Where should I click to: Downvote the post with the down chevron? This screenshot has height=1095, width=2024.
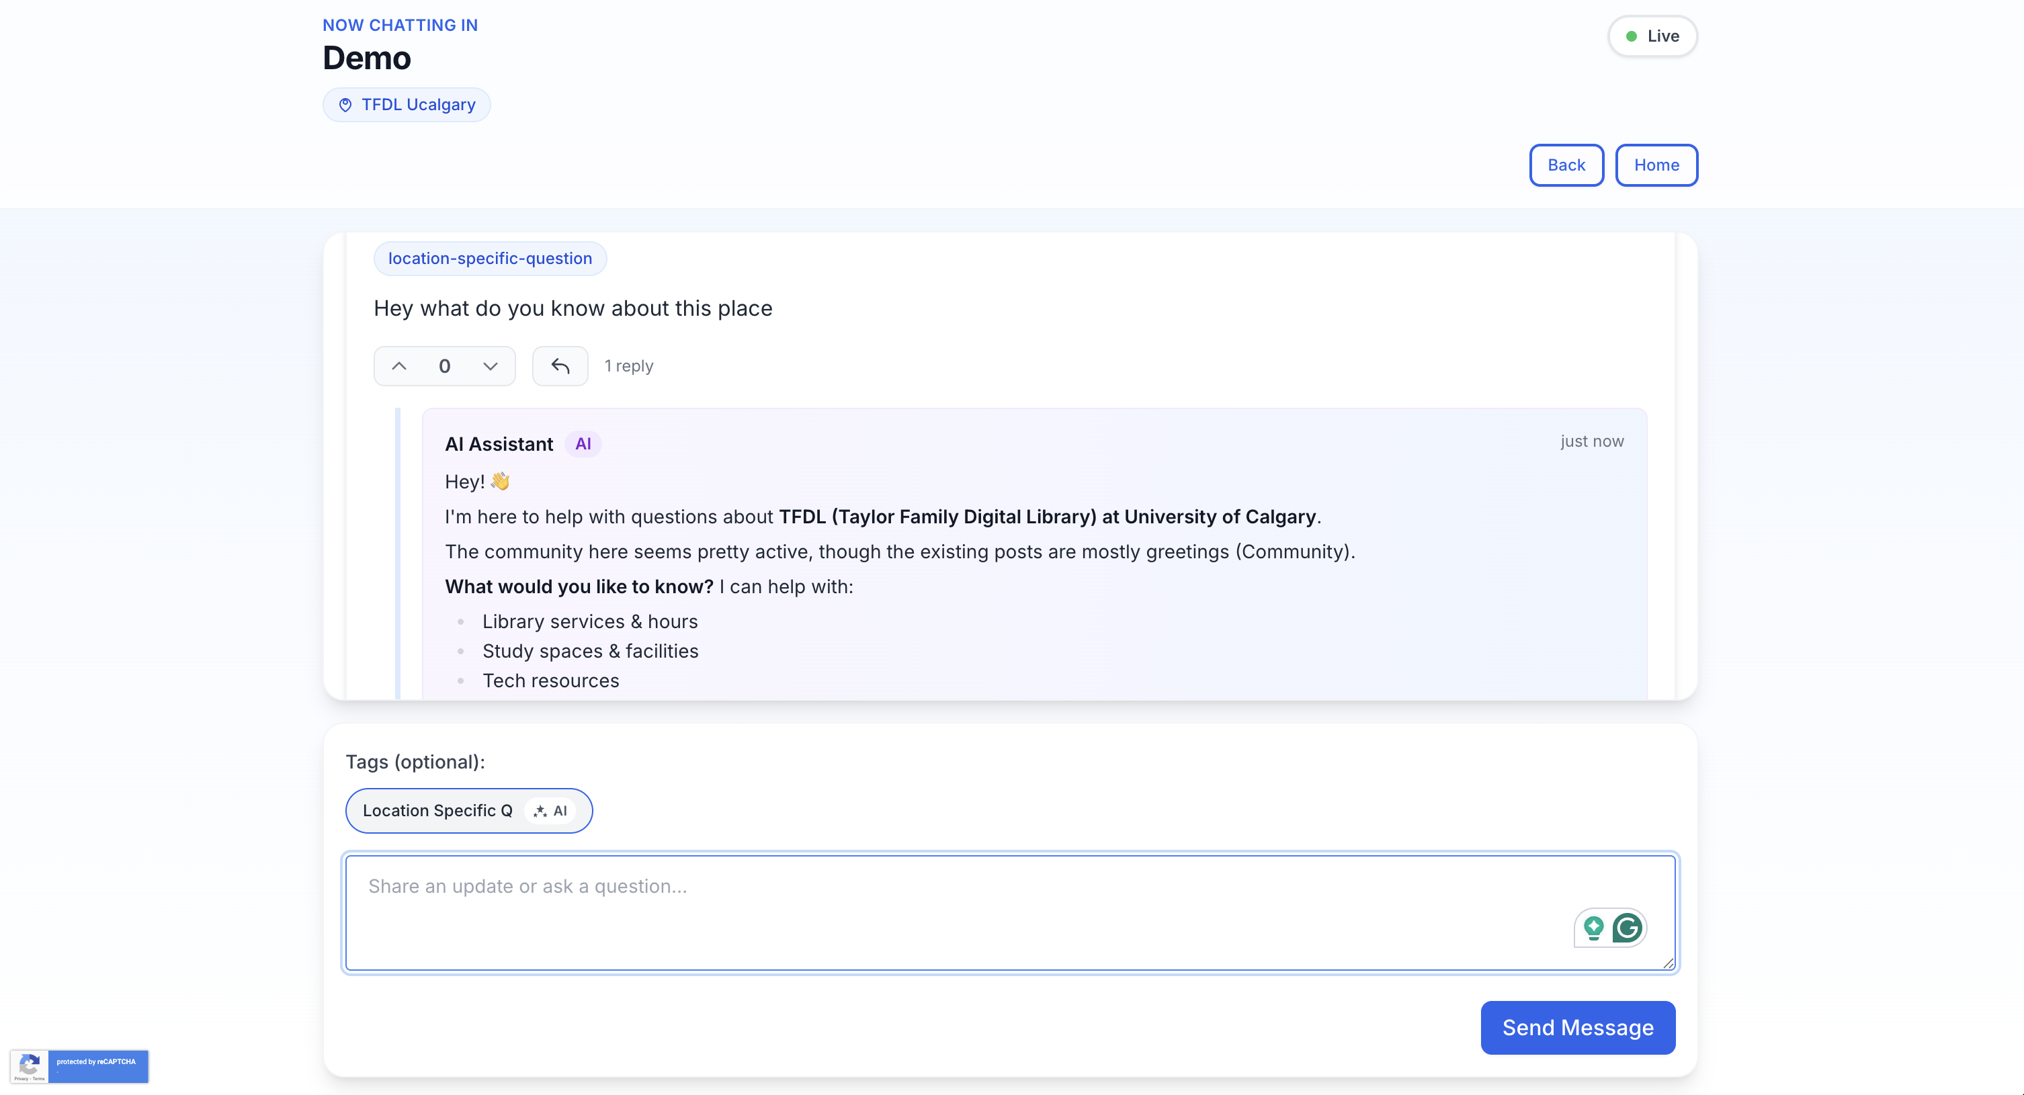(x=491, y=366)
